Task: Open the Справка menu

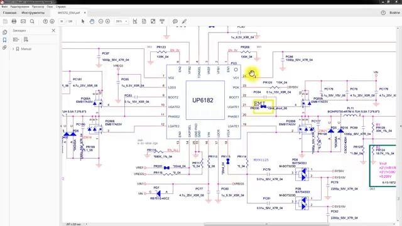Action: 60,7
